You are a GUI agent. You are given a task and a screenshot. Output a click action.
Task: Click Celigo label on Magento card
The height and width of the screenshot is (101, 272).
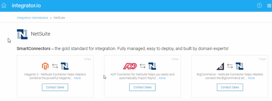tap(88, 59)
